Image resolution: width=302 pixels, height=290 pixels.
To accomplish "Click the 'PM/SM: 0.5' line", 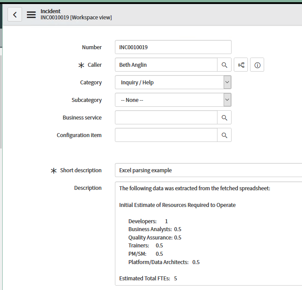I will coord(146,254).
